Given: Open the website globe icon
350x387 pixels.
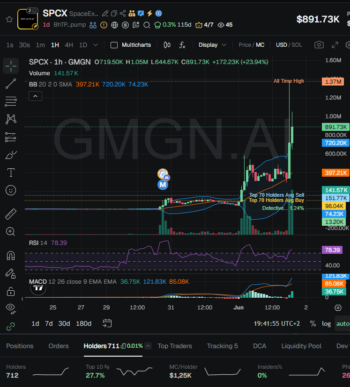Looking at the screenshot, I should tap(114, 25).
